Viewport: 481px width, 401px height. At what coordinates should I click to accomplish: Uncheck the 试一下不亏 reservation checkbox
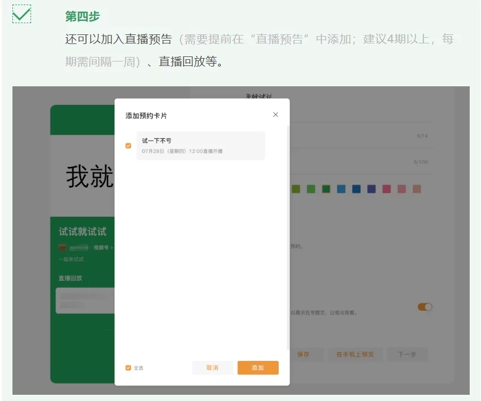click(128, 146)
